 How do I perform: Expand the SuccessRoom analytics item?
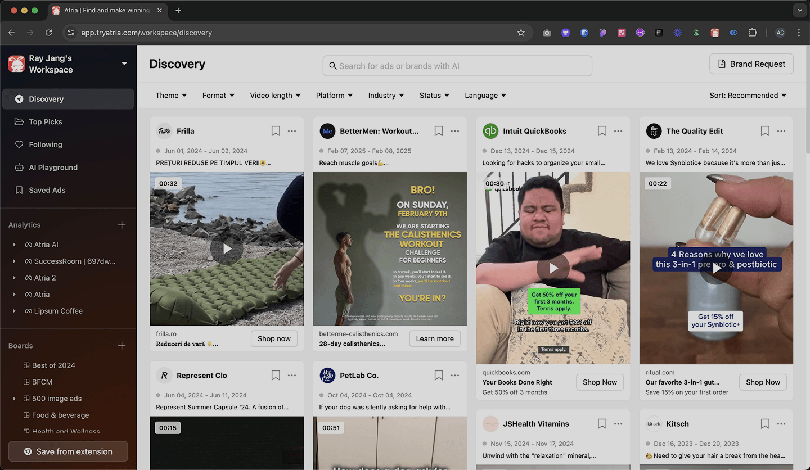click(14, 261)
